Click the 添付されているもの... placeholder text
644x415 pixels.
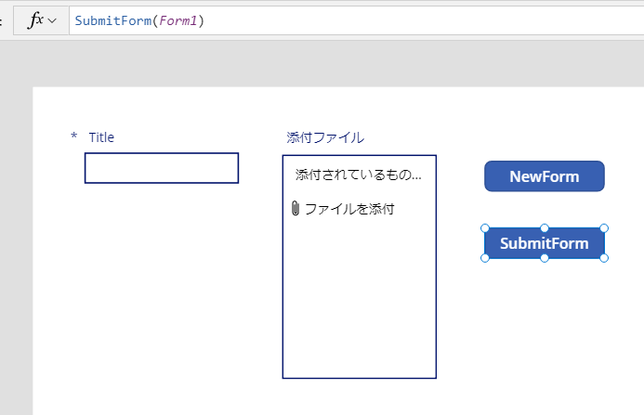[358, 175]
